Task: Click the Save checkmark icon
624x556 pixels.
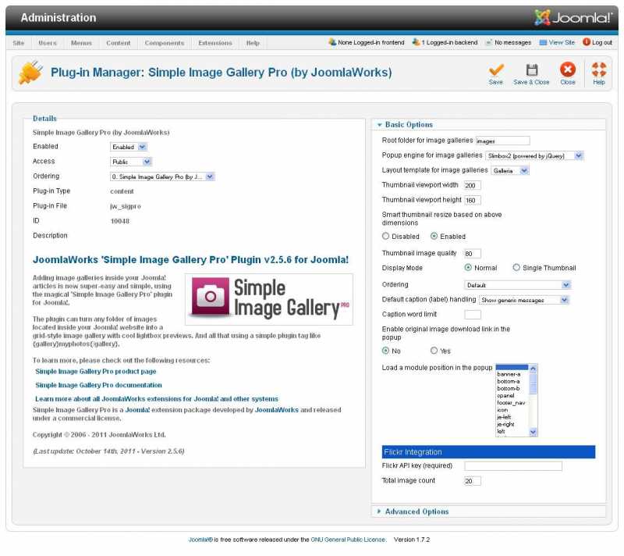Action: click(496, 69)
